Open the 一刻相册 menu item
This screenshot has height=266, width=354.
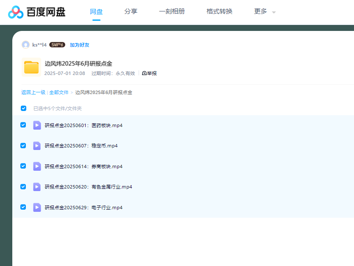click(172, 12)
